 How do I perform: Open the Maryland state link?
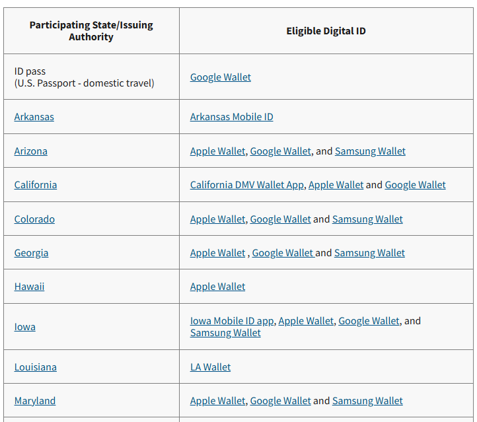point(35,401)
